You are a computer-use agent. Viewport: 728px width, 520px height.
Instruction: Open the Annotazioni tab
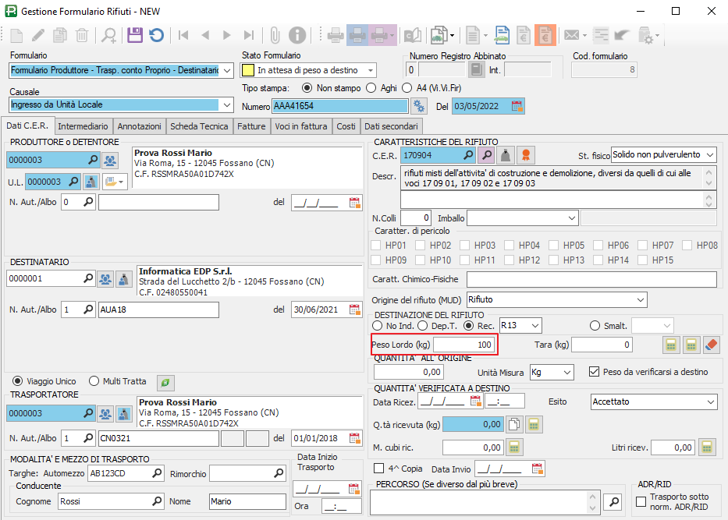tap(140, 126)
